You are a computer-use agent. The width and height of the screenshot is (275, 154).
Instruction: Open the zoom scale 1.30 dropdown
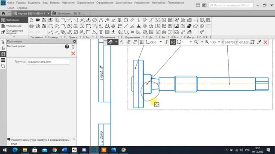[219, 42]
